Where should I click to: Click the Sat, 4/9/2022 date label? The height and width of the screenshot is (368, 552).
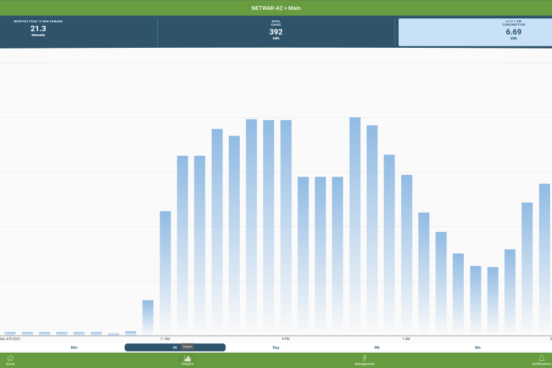coord(10,339)
